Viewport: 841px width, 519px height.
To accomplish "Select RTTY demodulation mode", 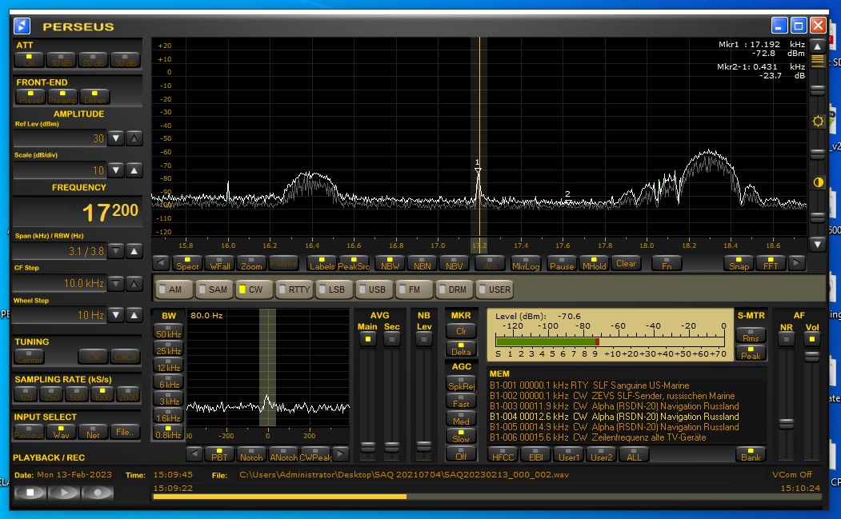I will click(x=294, y=289).
